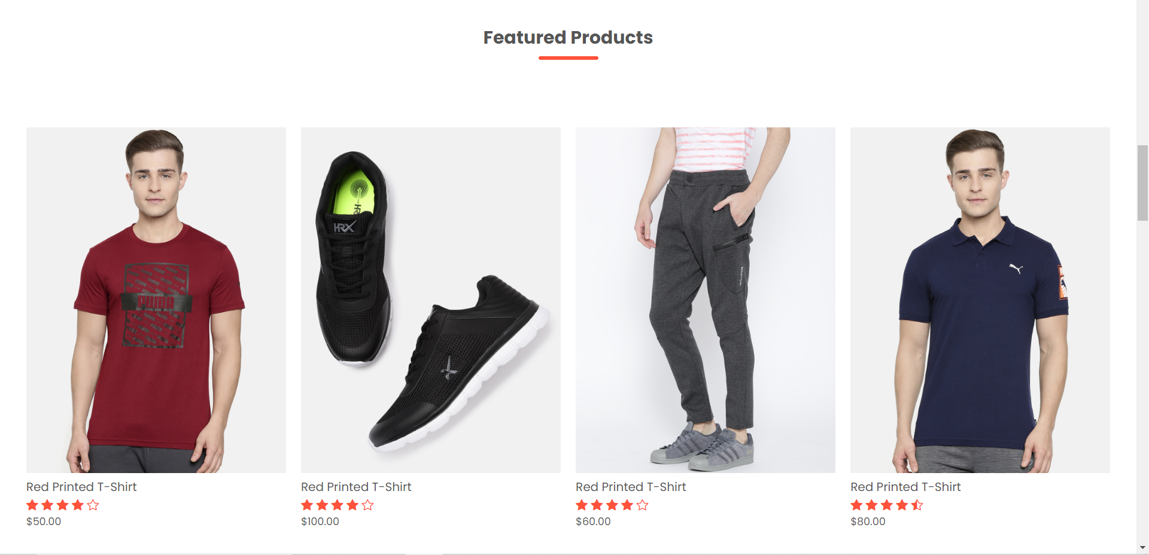Screen dimensions: 1149x555
Task: Open the product titled Red Printed T-Shirt for $100.00
Action: coord(356,487)
